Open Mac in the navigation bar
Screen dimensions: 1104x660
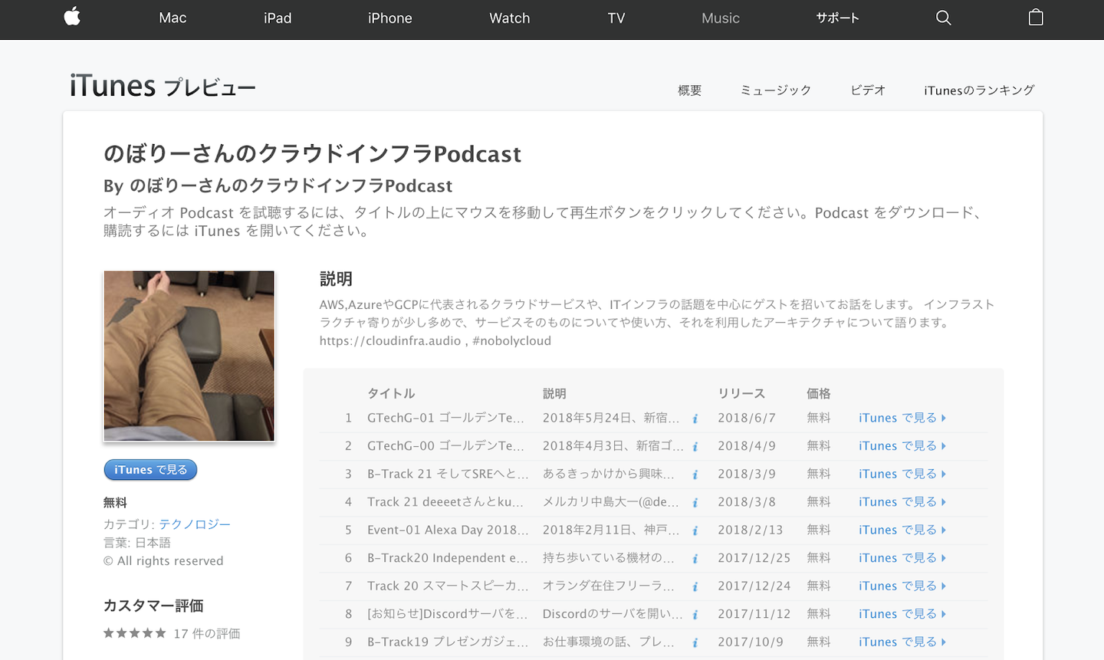coord(172,18)
